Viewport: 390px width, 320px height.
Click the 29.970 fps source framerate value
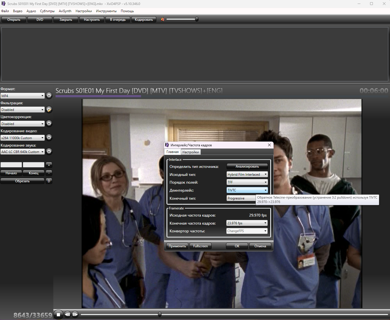click(258, 215)
